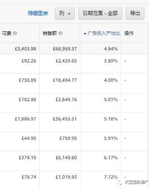Screen dimensions: 153x189
Task: Click the 花费 column header
Action: click(7, 33)
